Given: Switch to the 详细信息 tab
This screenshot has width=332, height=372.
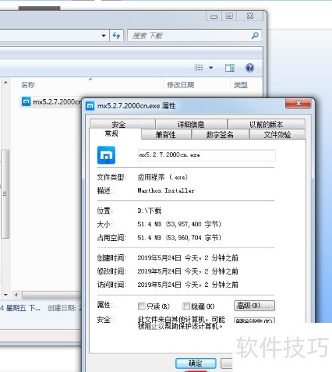Looking at the screenshot, I should (x=191, y=124).
